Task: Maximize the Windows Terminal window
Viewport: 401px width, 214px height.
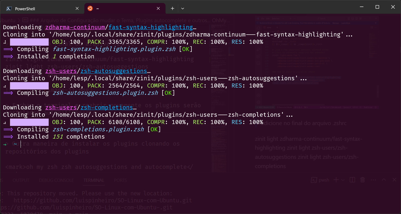Action: [377, 7]
